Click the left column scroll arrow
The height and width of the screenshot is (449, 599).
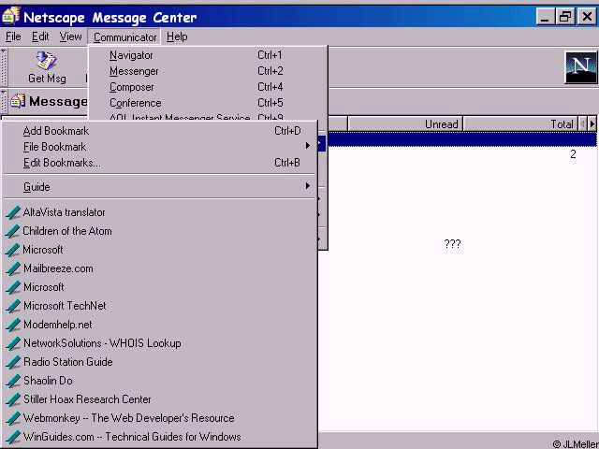click(582, 124)
